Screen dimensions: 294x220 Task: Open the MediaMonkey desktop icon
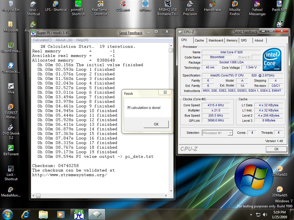coord(11,192)
